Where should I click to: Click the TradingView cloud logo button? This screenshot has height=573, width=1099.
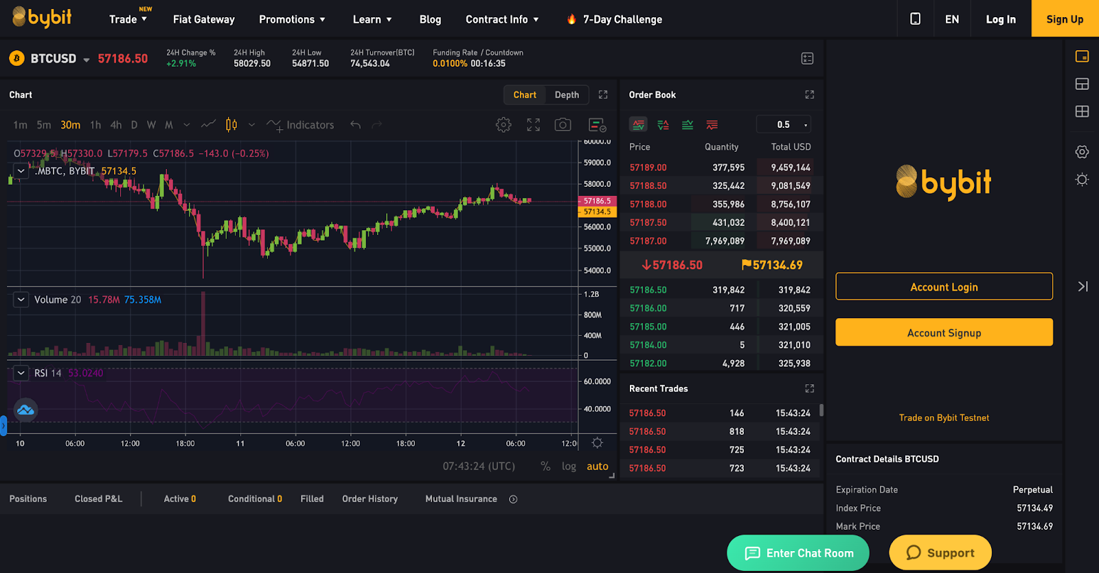(x=25, y=410)
